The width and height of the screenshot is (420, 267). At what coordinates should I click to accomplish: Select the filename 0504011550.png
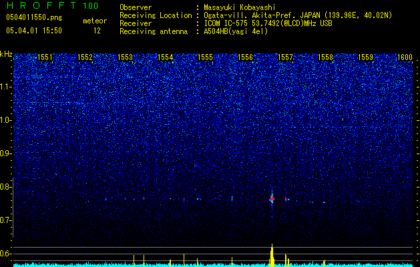coord(34,17)
